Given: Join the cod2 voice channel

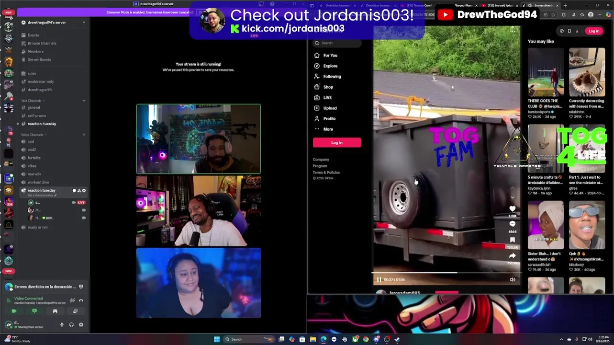Looking at the screenshot, I should click(32, 149).
